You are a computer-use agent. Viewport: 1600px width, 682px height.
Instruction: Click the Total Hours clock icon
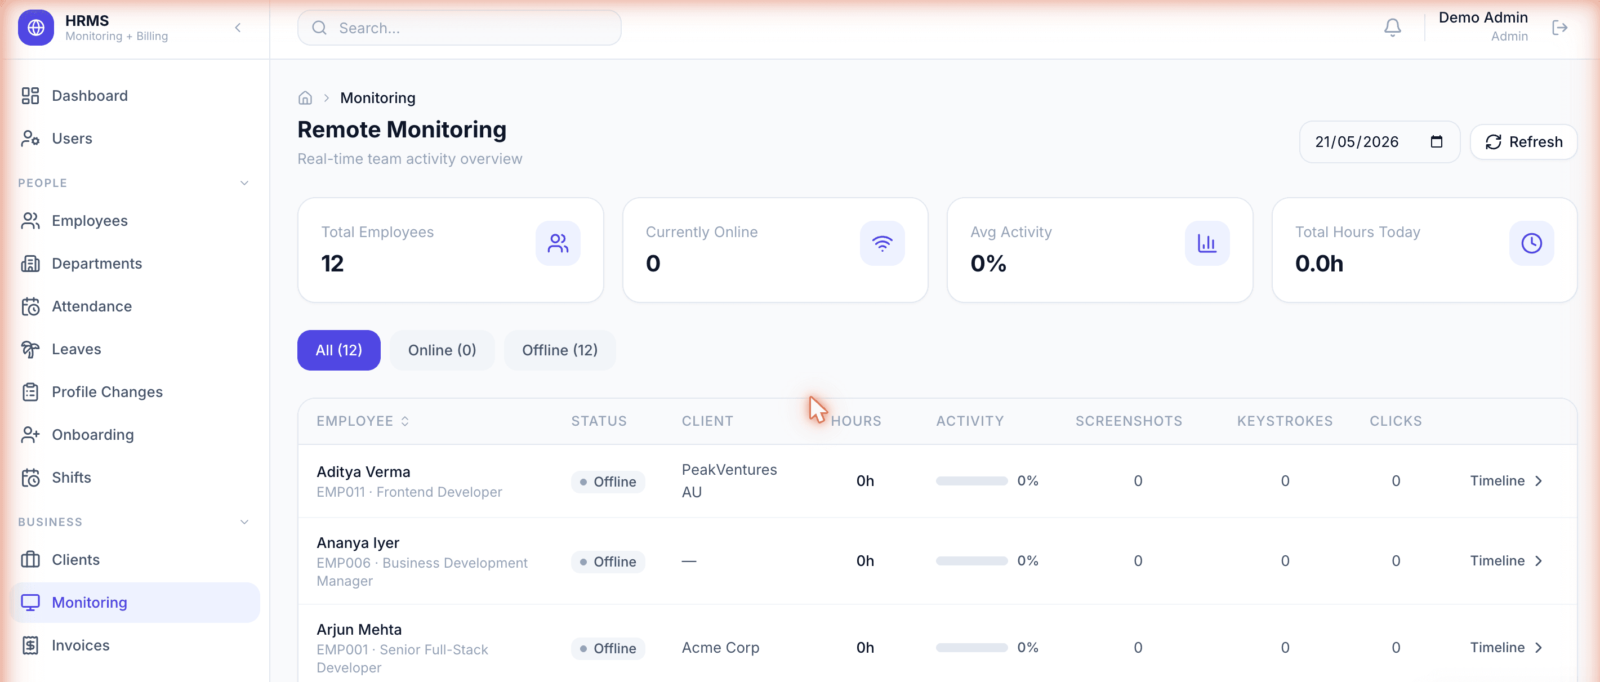point(1532,243)
